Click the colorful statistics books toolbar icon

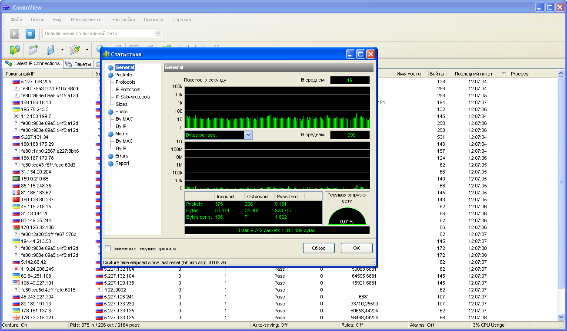point(15,50)
